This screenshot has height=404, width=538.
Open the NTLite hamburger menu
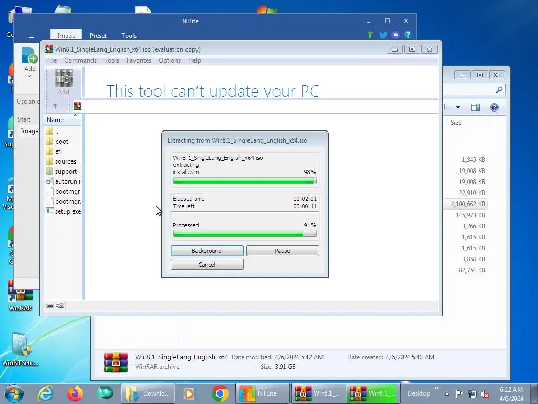coord(31,36)
